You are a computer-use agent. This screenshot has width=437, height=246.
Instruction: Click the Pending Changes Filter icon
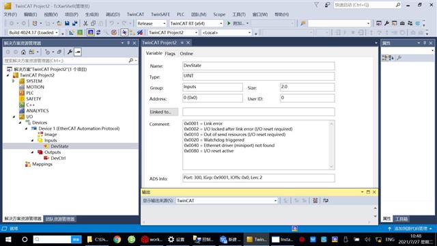coord(47,52)
